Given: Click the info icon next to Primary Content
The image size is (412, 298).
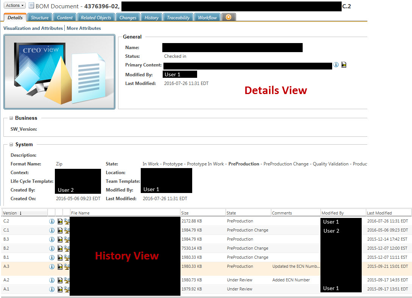Looking at the screenshot, I should pyautogui.click(x=336, y=65).
